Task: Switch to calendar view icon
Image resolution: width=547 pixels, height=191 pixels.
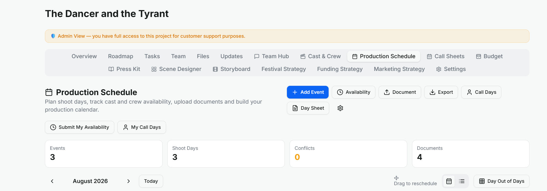Action: (449, 181)
